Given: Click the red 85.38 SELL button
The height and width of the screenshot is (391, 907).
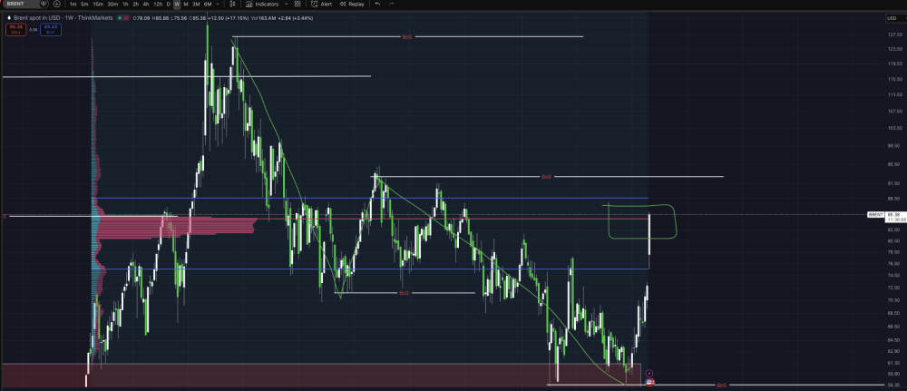Looking at the screenshot, I should pos(15,30).
